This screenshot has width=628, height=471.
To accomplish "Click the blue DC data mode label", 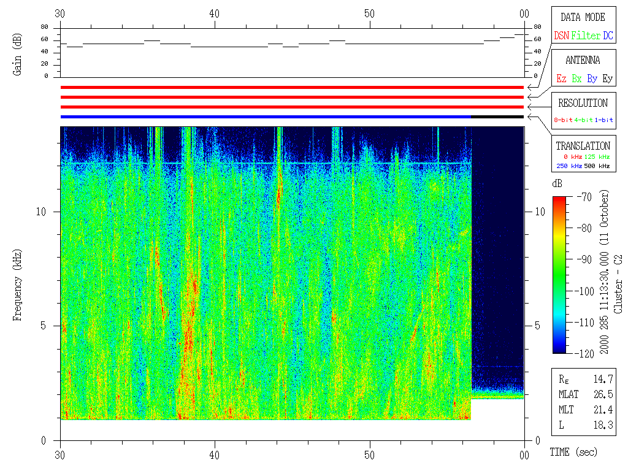I will click(608, 36).
